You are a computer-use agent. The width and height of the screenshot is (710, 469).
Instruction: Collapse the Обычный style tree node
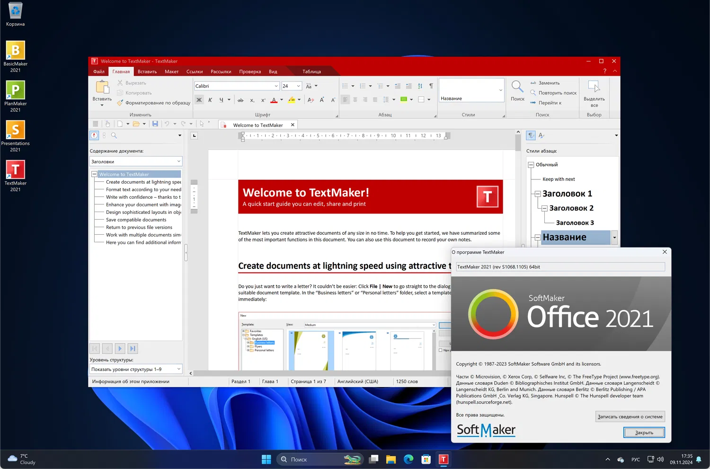[531, 165]
